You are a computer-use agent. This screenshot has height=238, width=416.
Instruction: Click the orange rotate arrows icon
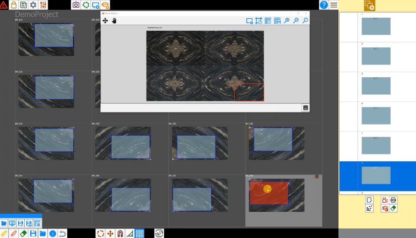click(x=100, y=233)
